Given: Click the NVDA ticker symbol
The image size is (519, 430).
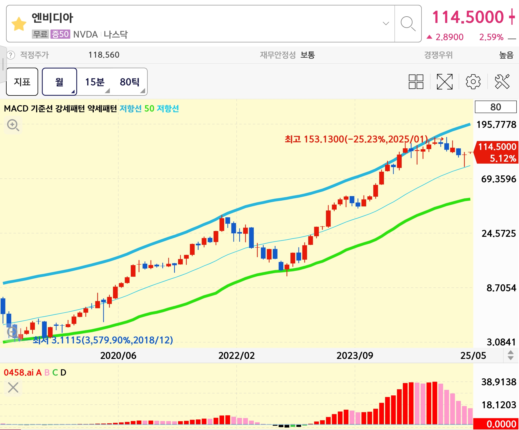Looking at the screenshot, I should tap(85, 34).
